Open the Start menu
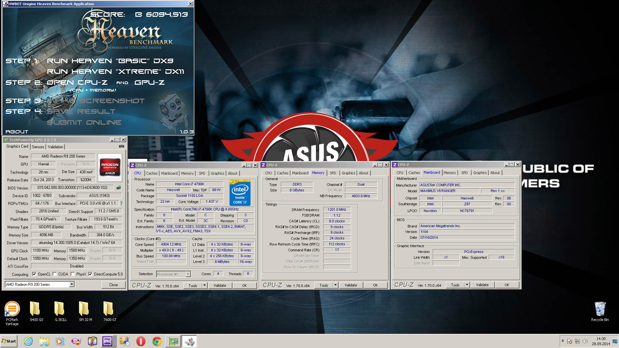Image resolution: width=619 pixels, height=348 pixels. [x=9, y=341]
